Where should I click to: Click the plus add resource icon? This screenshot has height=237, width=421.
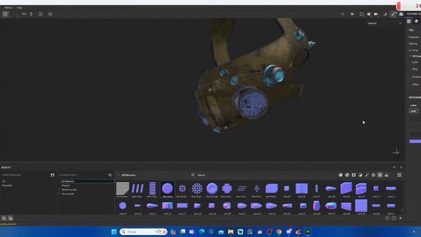pyautogui.click(x=401, y=218)
